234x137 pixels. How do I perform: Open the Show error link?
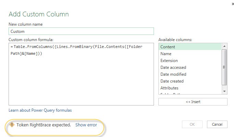point(86,125)
